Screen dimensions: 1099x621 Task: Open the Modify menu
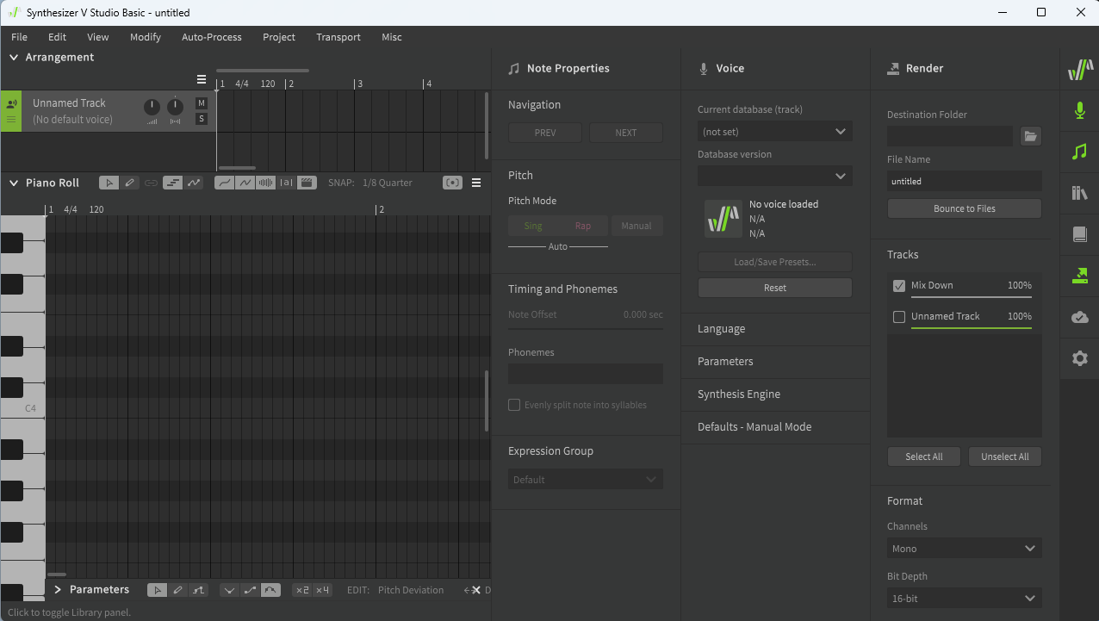(x=146, y=37)
